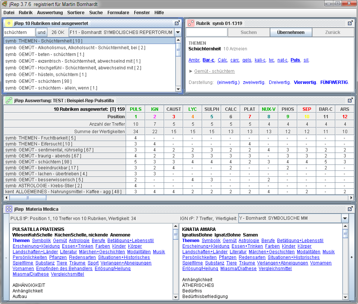Image resolution: width=358 pixels, height=304 pixels.
Task: Click the Übernehmen button
Action: 291,32
